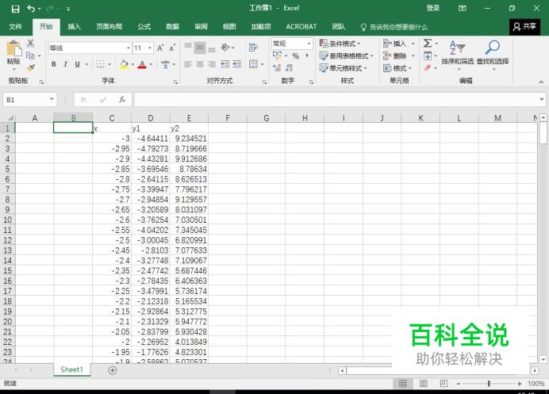Screen dimensions: 549x394
Task: Switch to the Formulas tab
Action: (x=144, y=27)
